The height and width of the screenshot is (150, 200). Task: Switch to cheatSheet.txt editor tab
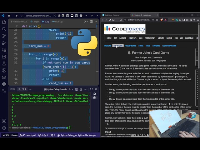(x=19, y=22)
